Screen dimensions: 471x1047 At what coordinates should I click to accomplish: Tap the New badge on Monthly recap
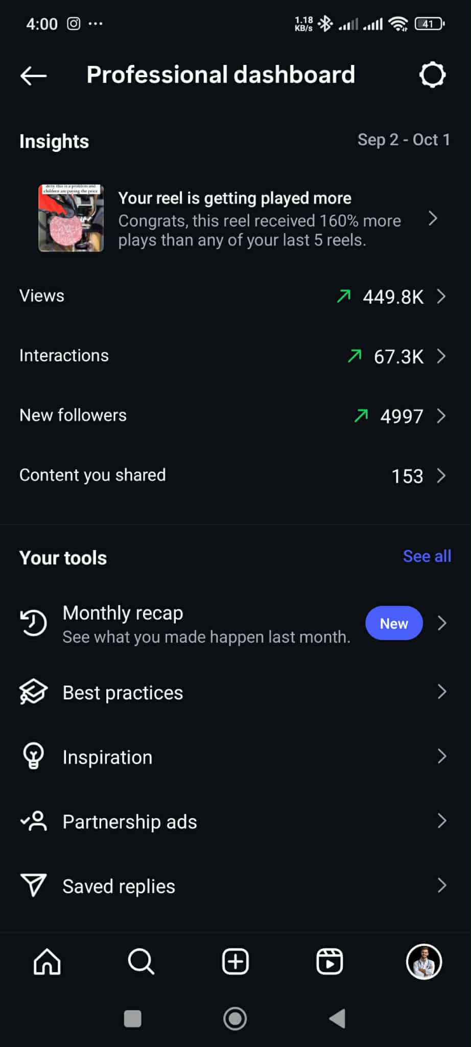[394, 623]
